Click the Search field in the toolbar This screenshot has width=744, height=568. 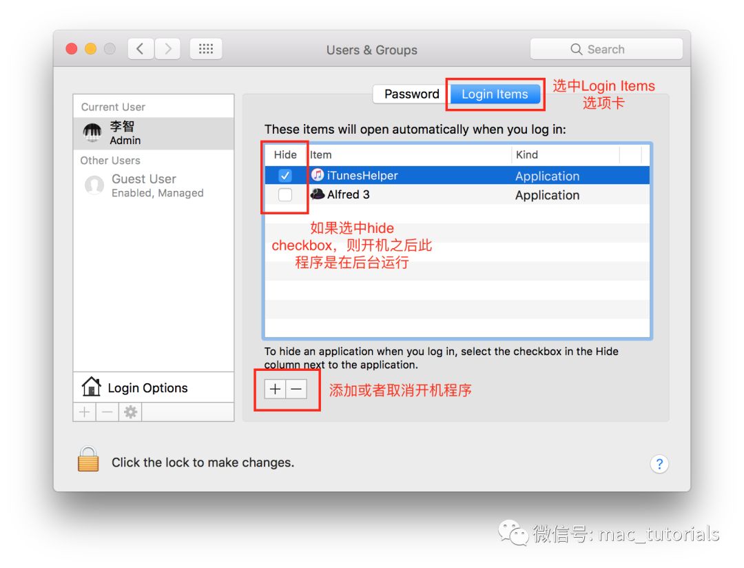click(x=606, y=50)
